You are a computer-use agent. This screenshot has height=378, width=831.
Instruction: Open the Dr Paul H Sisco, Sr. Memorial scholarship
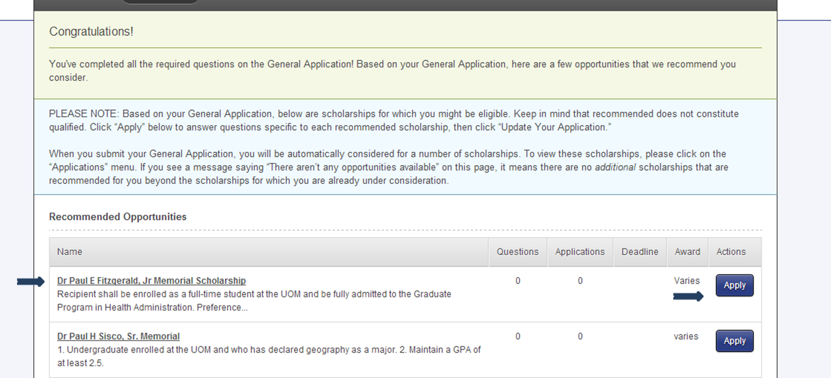tap(118, 336)
